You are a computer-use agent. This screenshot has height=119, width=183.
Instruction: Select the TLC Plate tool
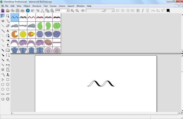(8, 70)
